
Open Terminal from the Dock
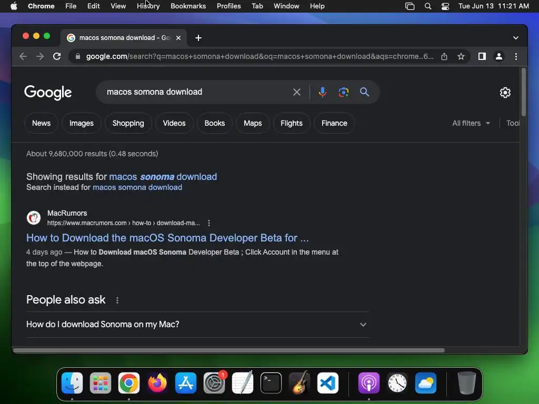click(x=271, y=383)
